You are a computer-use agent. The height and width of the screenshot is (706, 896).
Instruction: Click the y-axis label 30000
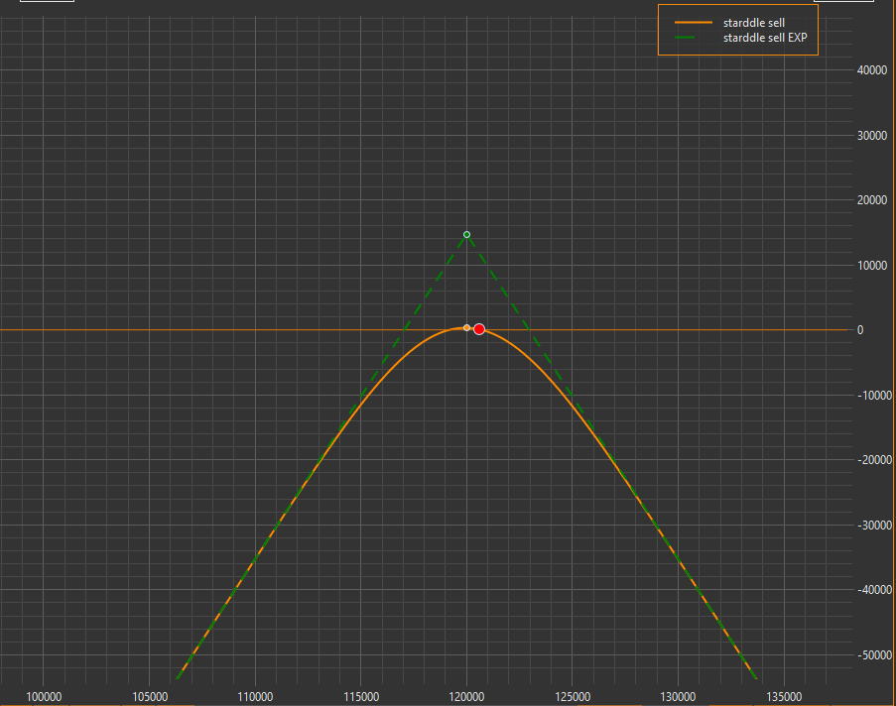[872, 136]
